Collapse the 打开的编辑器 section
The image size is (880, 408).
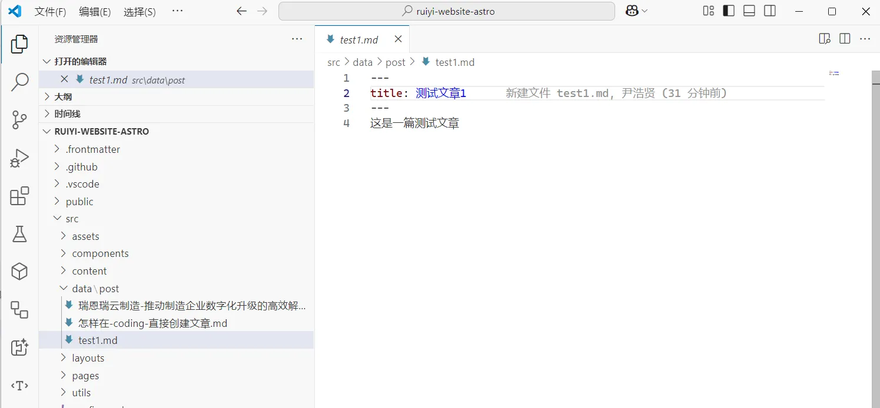pos(177,62)
